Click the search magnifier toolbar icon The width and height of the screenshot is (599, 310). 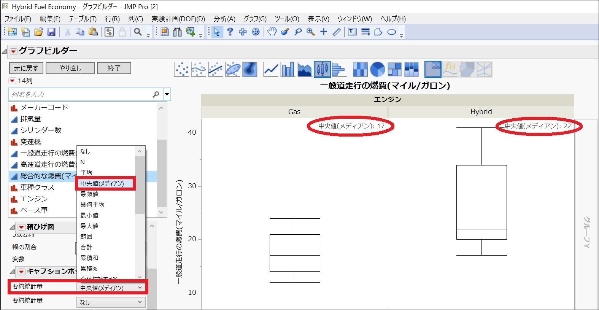coord(138,32)
